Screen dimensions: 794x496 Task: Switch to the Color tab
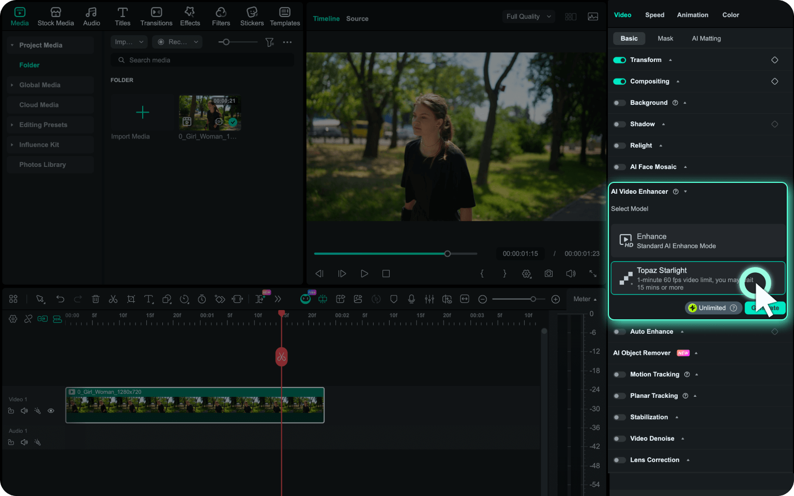click(x=730, y=15)
